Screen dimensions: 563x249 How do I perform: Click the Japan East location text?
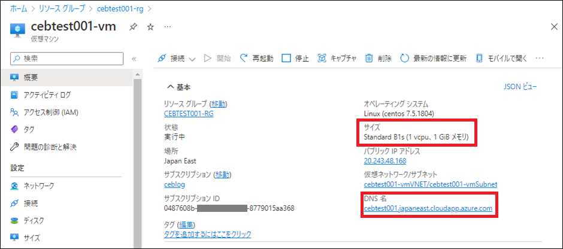[180, 161]
